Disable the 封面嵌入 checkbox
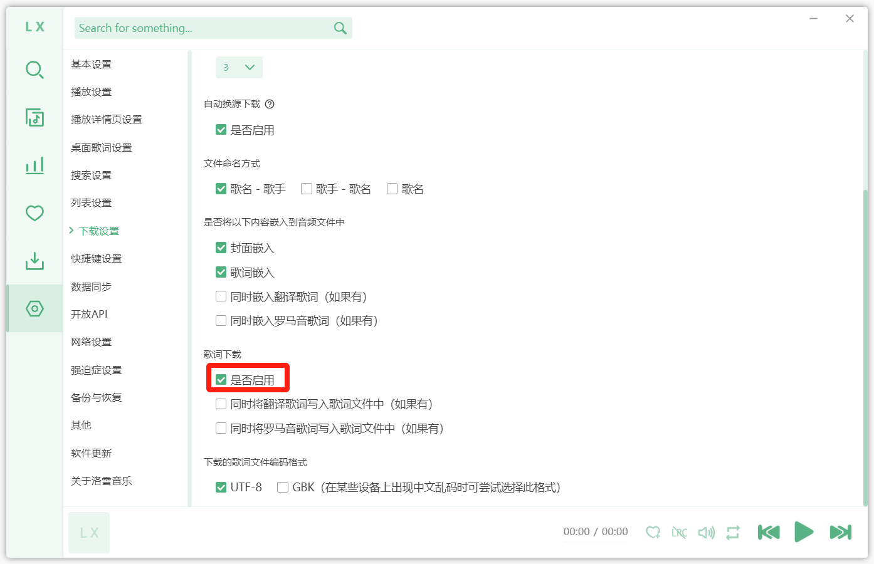Viewport: 874px width, 564px height. pyautogui.click(x=221, y=248)
